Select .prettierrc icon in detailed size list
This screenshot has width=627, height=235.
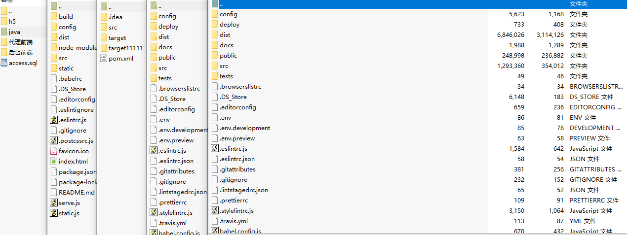(x=215, y=201)
